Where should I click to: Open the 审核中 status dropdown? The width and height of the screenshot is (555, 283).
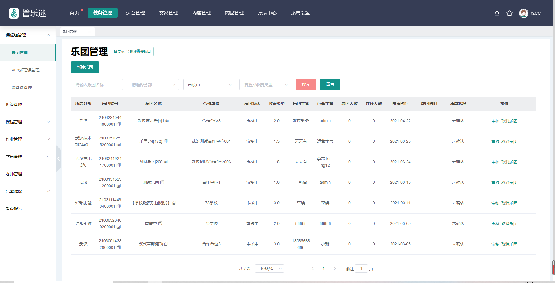[x=209, y=84]
